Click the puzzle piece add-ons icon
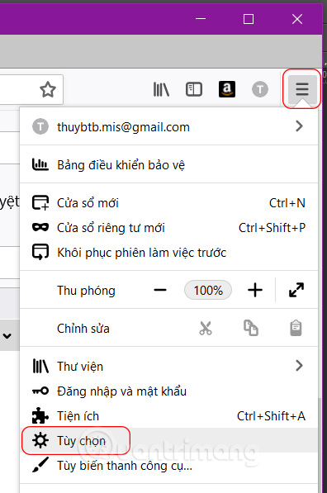 tap(40, 415)
